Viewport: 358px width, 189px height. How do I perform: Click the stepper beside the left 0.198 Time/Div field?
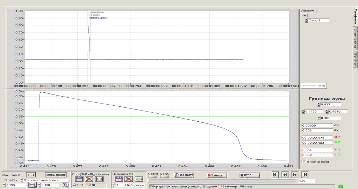[4, 185]
